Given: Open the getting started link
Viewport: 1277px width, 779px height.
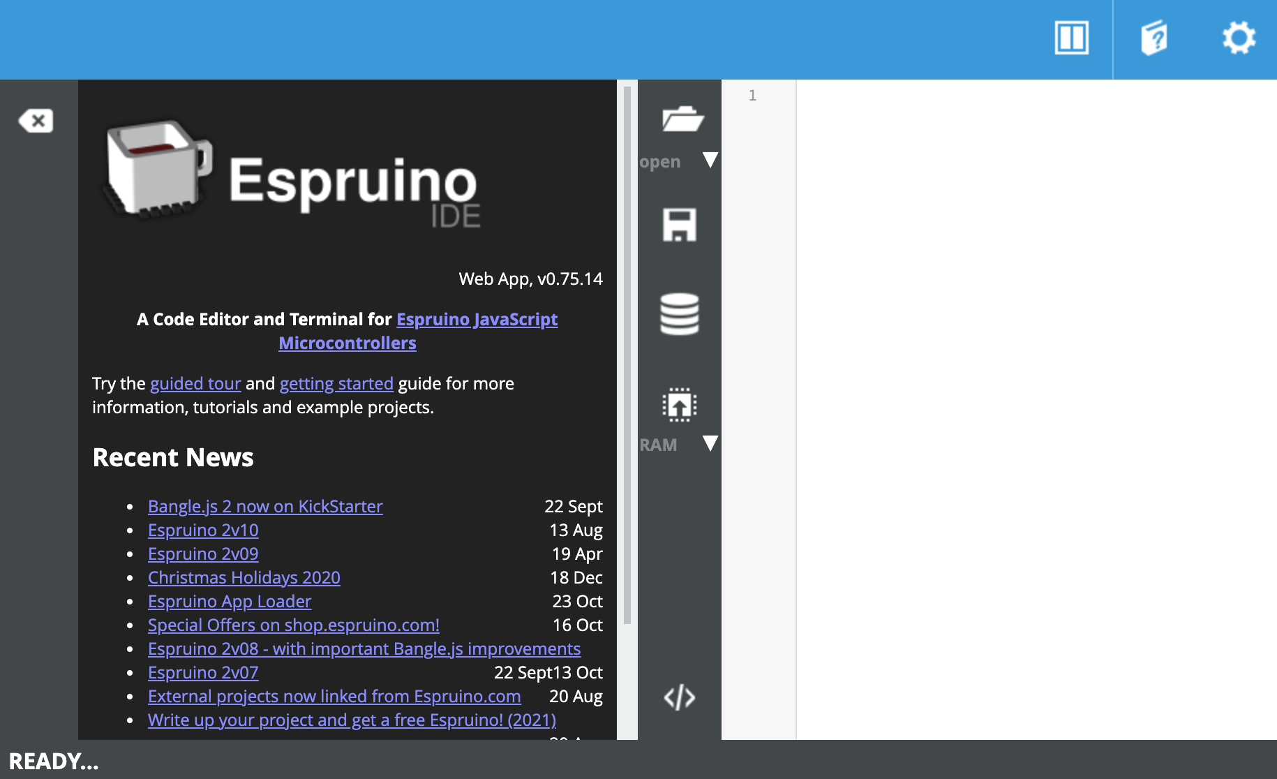Looking at the screenshot, I should click(336, 384).
